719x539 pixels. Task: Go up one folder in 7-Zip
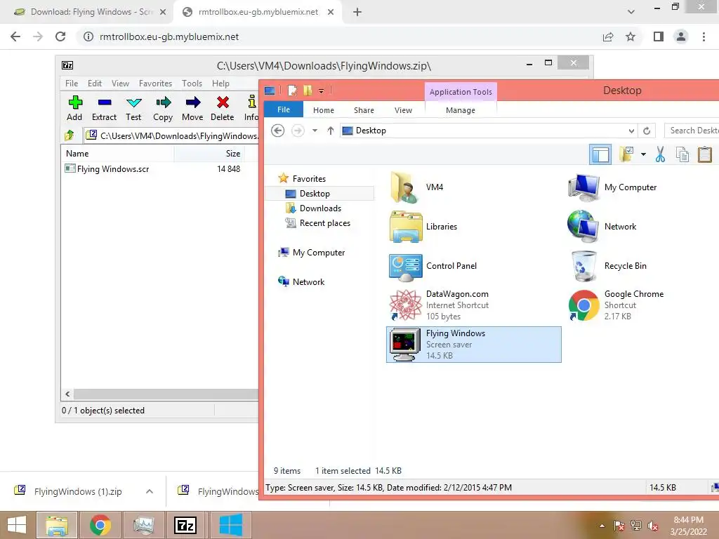(x=70, y=135)
